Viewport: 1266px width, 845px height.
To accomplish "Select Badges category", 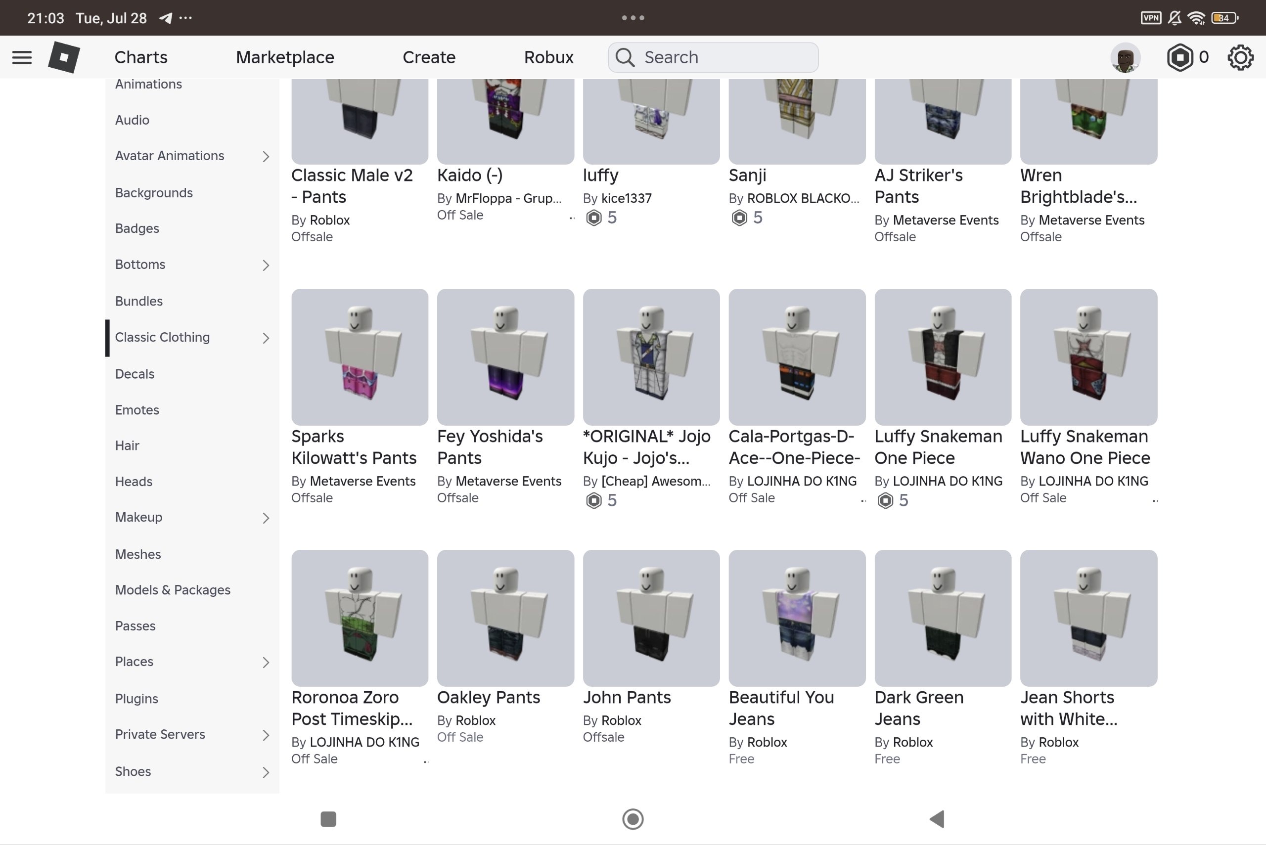I will tap(137, 228).
